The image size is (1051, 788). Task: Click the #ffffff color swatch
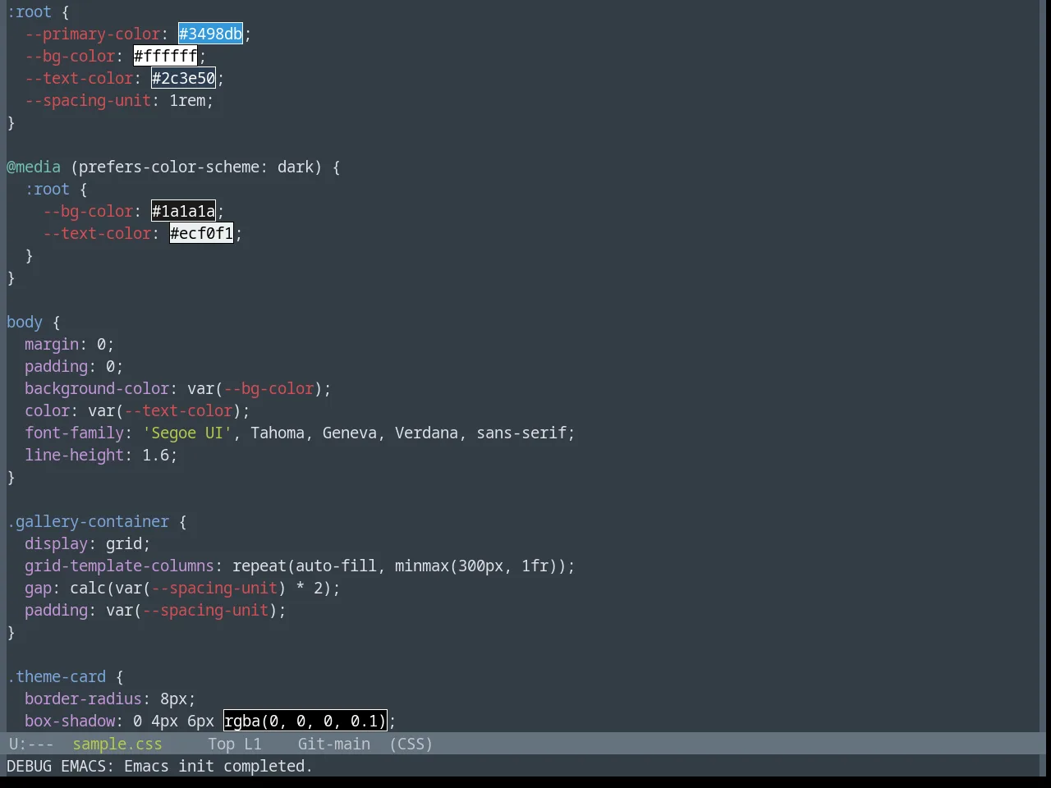(165, 56)
